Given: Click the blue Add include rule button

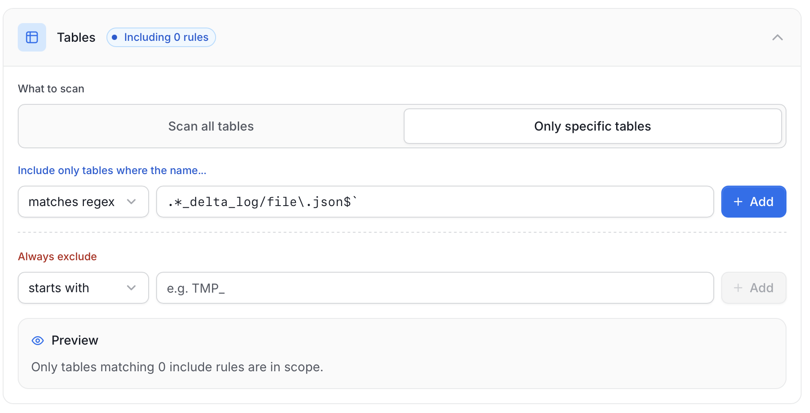Looking at the screenshot, I should [754, 202].
